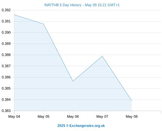This screenshot has width=162, height=131.
Task: Open the Exchangerates.org.uk footer link
Action: tap(87, 126)
